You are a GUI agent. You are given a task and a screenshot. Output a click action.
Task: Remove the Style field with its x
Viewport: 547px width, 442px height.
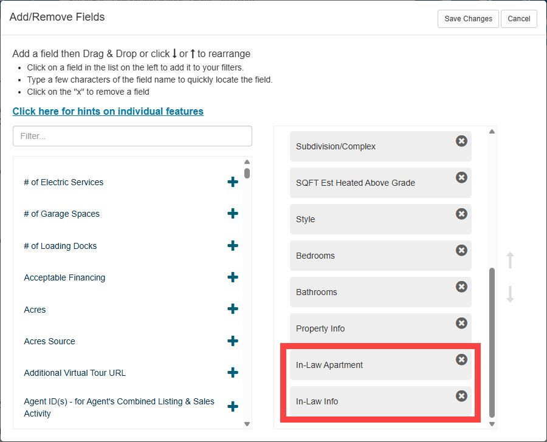click(x=461, y=214)
